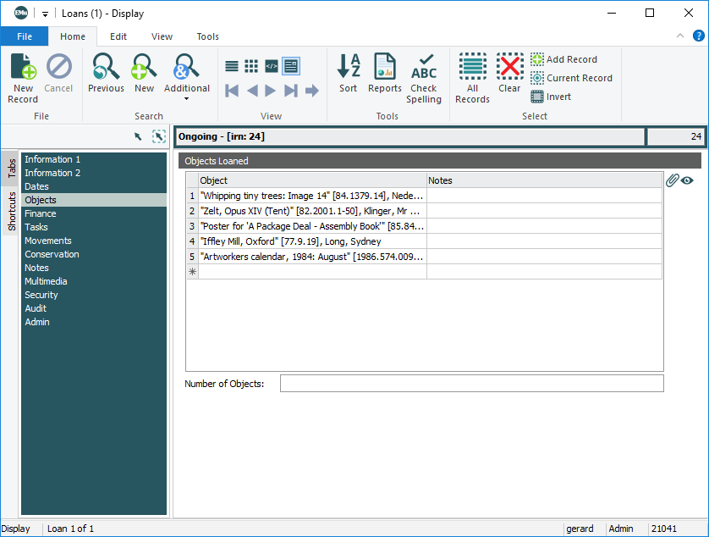Switch to Page view mode icon
Screen dimensions: 709x537
click(x=291, y=66)
